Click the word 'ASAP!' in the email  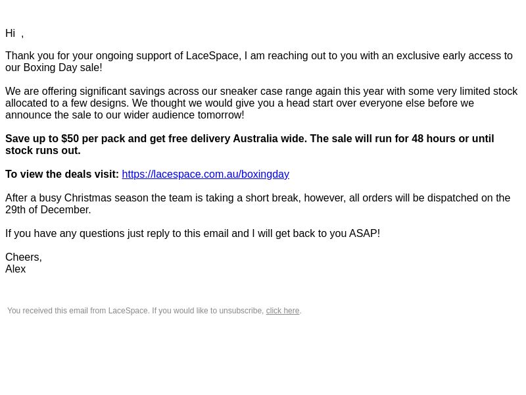(365, 234)
